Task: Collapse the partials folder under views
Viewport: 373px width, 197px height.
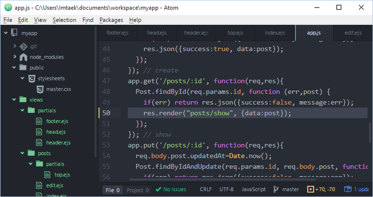Action: coord(22,110)
